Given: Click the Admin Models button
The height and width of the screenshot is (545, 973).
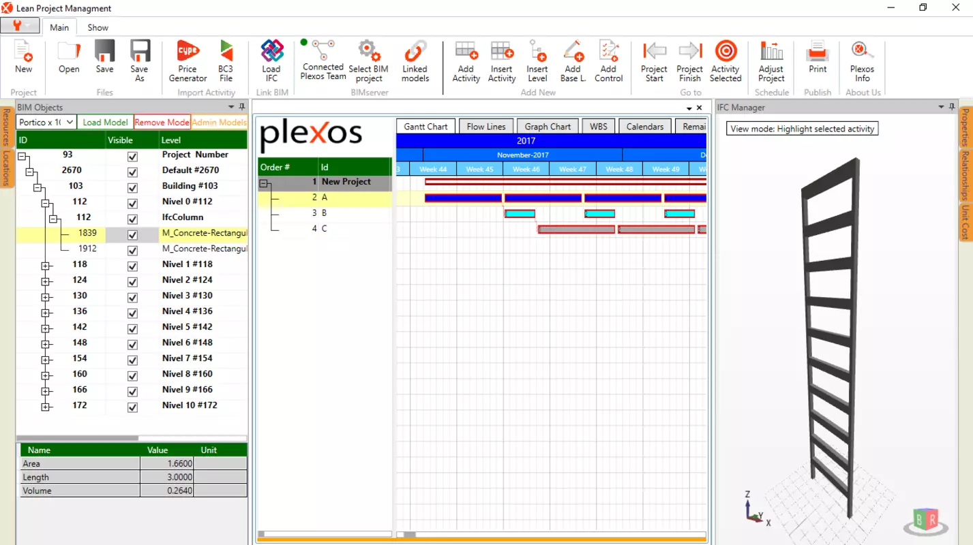Looking at the screenshot, I should [x=219, y=122].
